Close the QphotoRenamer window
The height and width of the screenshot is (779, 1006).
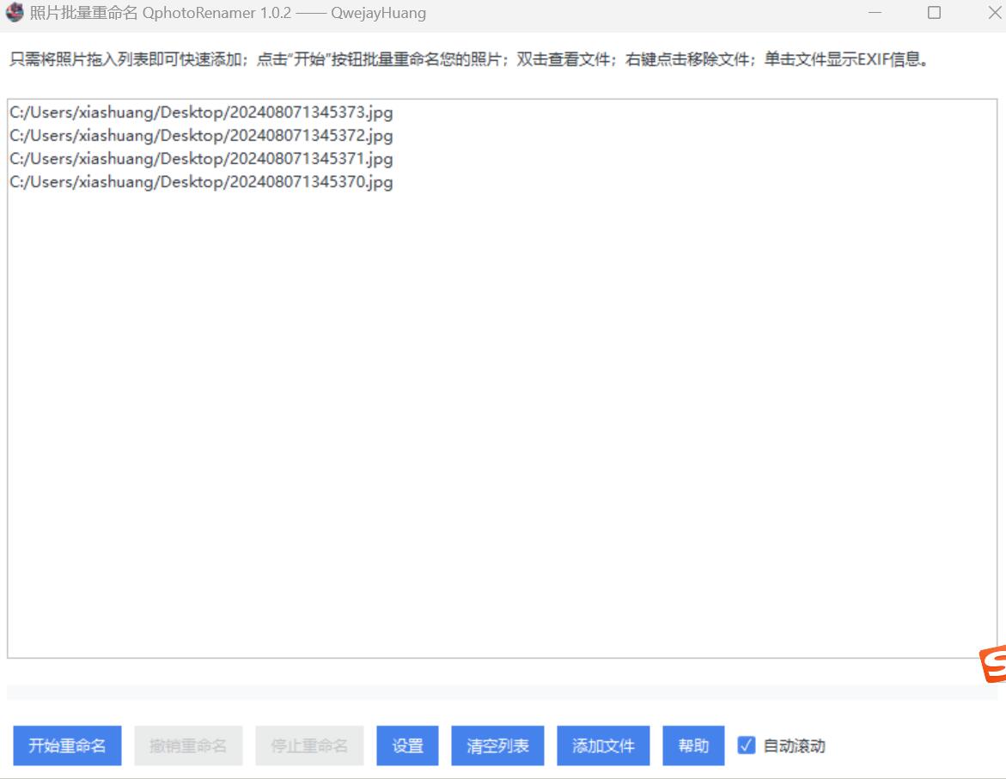point(994,13)
